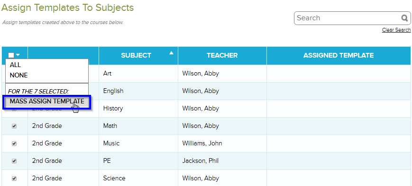Click the Clear Search link
This screenshot has width=412, height=186.
point(396,30)
